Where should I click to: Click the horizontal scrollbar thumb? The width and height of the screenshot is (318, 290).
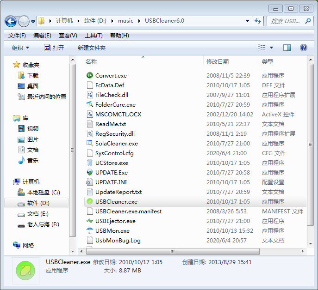(173, 251)
